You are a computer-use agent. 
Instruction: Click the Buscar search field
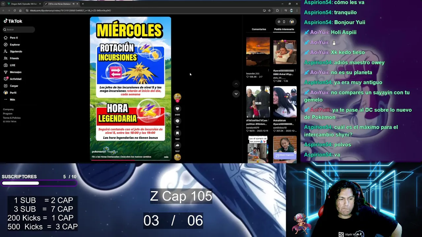(x=18, y=30)
